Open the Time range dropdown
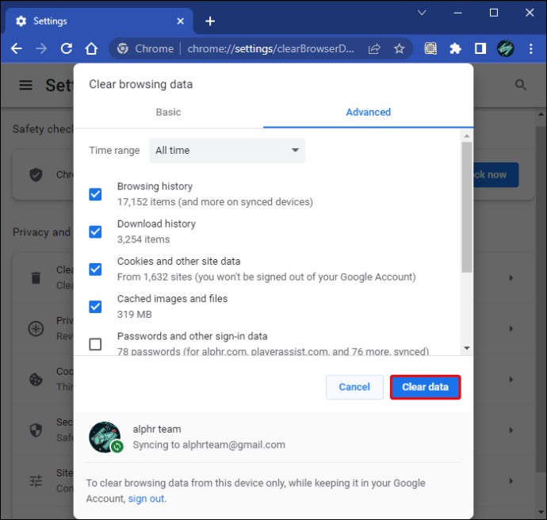 pyautogui.click(x=228, y=151)
